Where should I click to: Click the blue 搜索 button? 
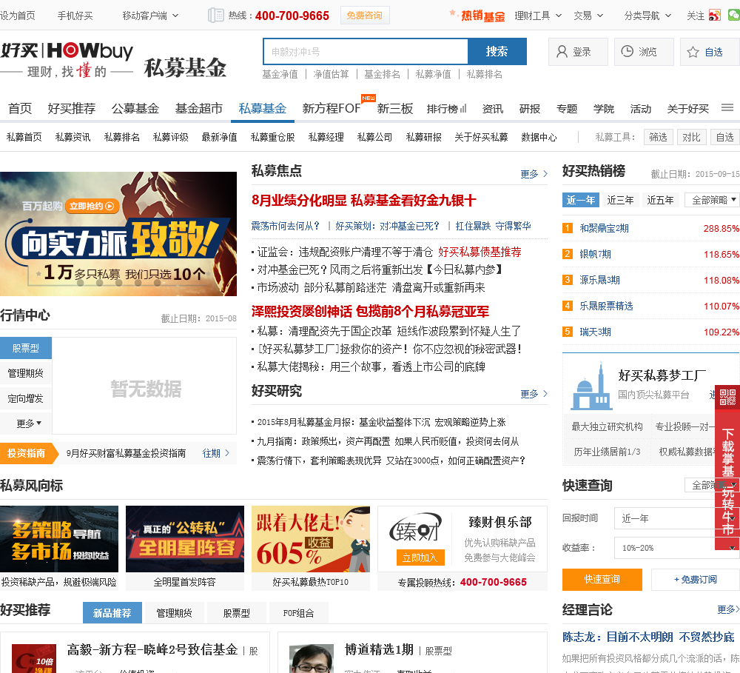pyautogui.click(x=497, y=52)
